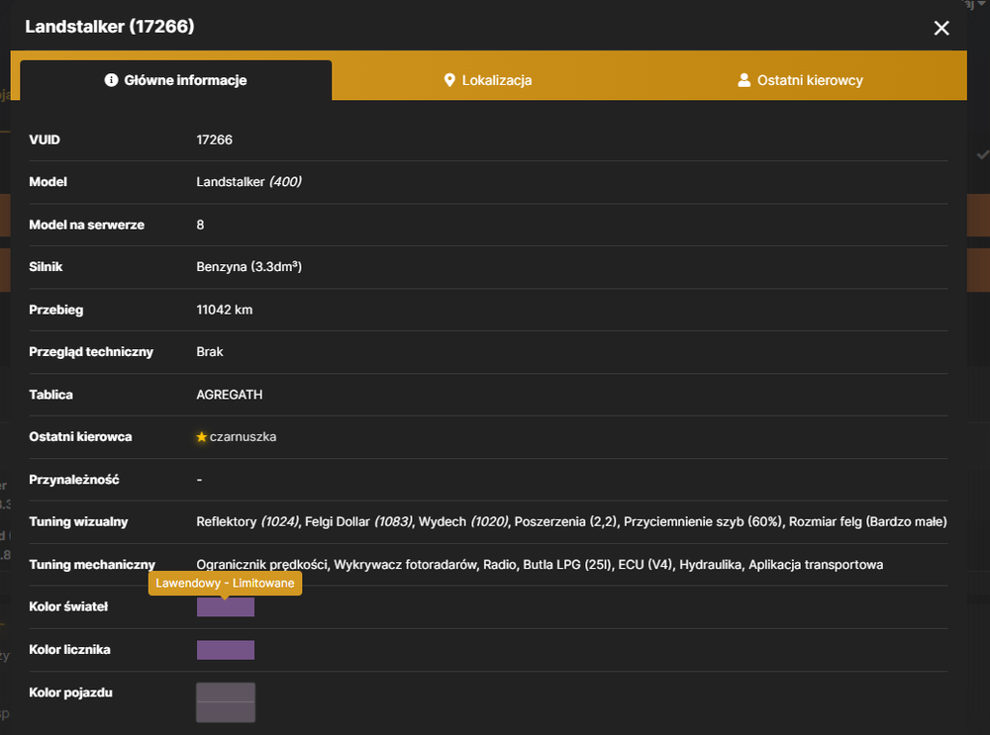Click the Przebieg label

55,310
